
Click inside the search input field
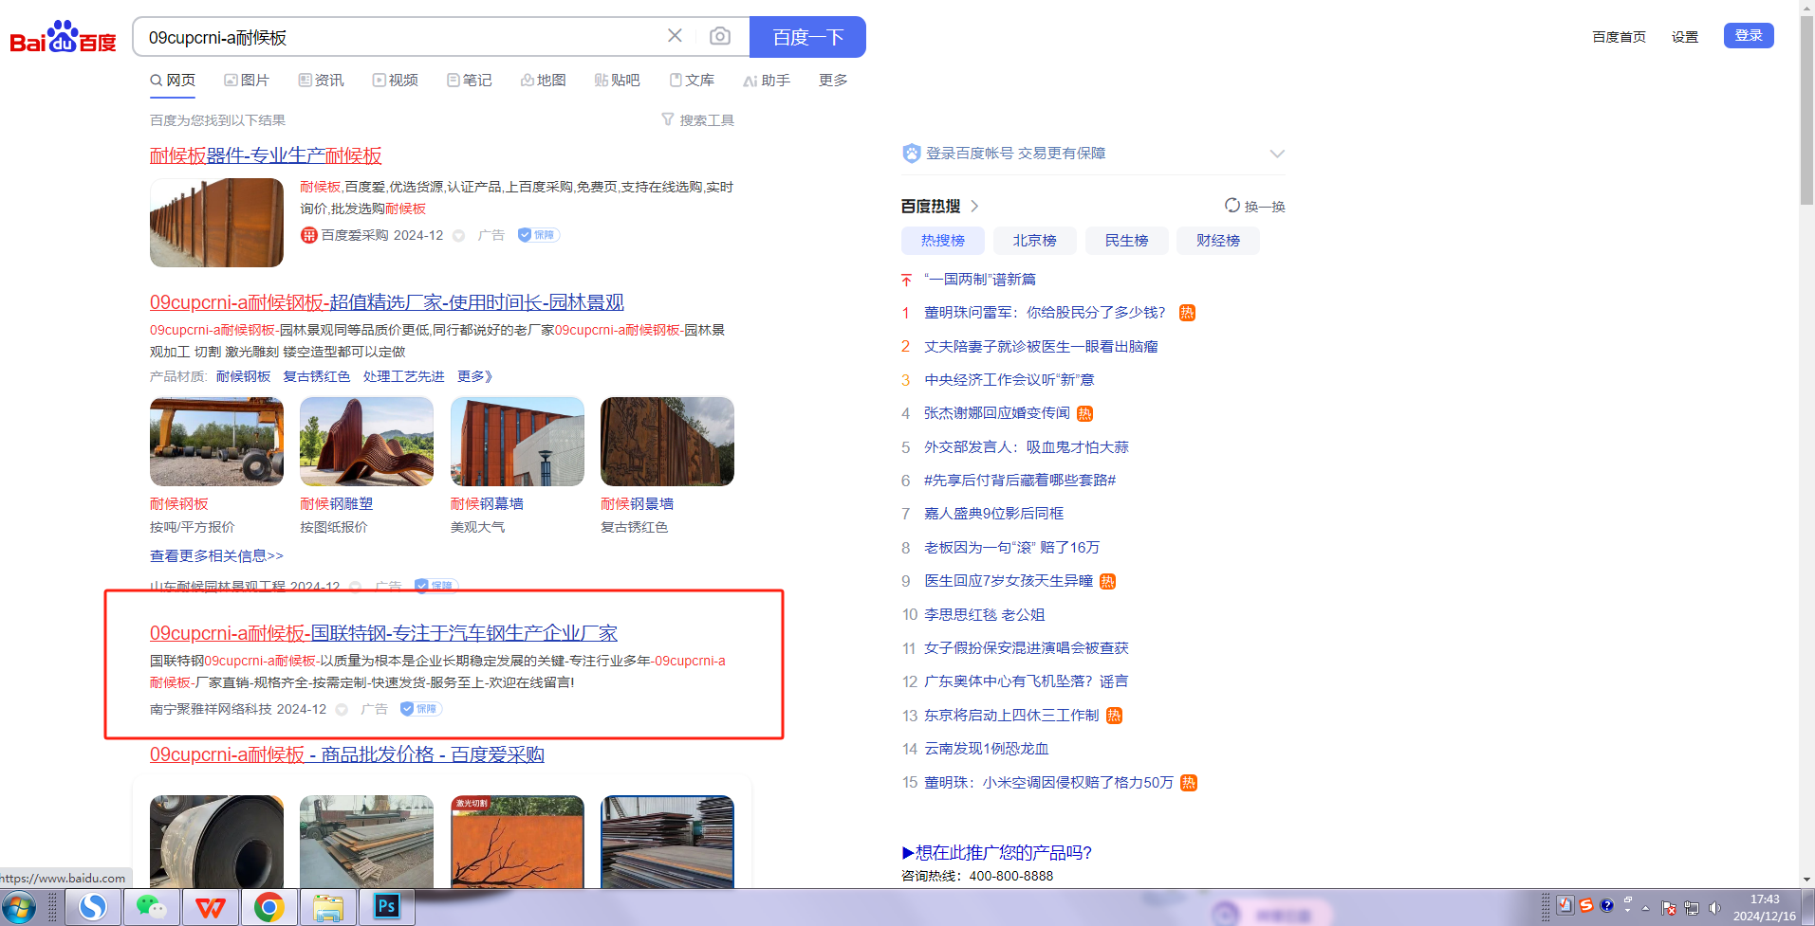(x=398, y=37)
